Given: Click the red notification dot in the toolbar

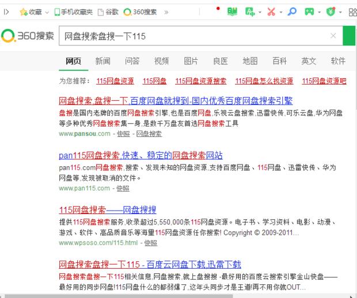Looking at the screenshot, I should coord(218,9).
